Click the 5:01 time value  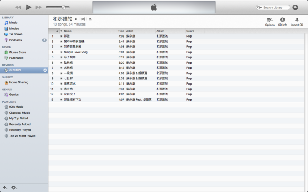[x=121, y=52]
